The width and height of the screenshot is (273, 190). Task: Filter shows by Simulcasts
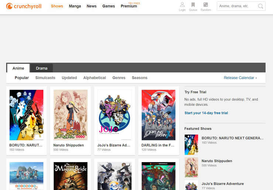45,78
